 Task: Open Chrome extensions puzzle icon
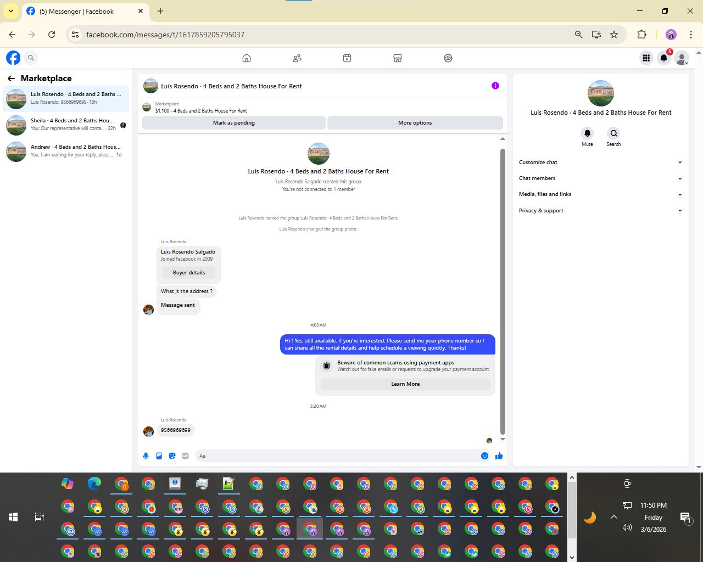coord(641,35)
